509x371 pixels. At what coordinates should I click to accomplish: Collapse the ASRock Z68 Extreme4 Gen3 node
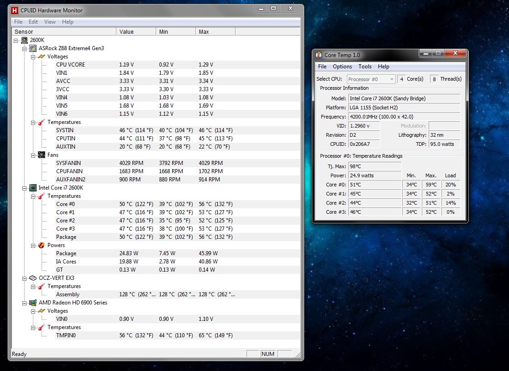[x=25, y=48]
